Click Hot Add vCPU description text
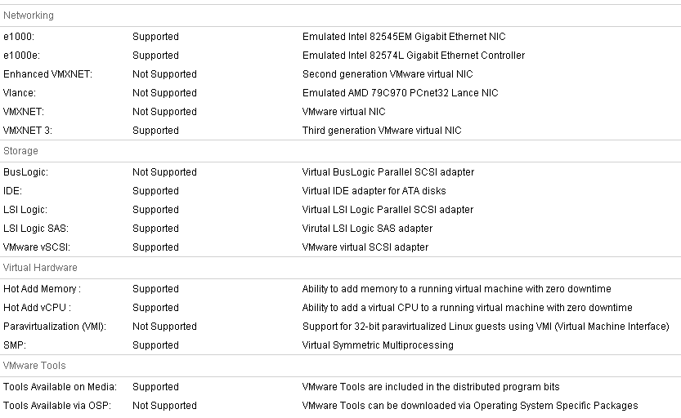This screenshot has width=681, height=418. pos(468,308)
